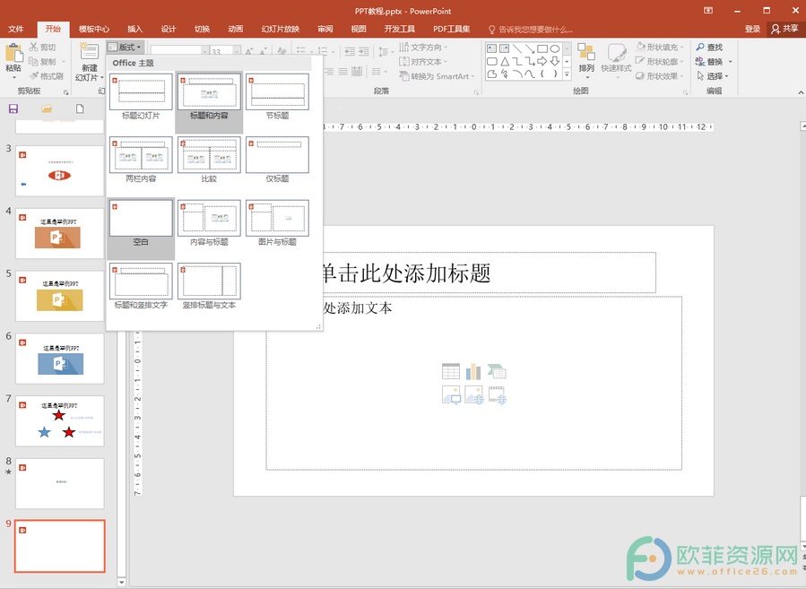The image size is (806, 589).
Task: Switch to the 动画 Animations tab
Action: 236,29
